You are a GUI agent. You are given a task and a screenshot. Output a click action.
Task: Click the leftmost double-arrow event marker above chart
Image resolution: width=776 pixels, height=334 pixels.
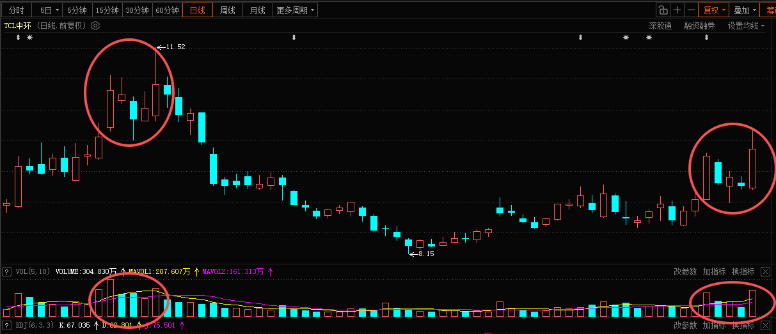[x=18, y=38]
